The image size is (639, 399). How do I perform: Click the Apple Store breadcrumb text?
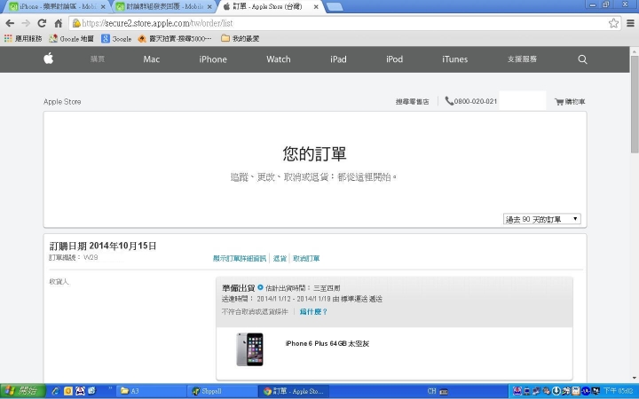coord(62,101)
